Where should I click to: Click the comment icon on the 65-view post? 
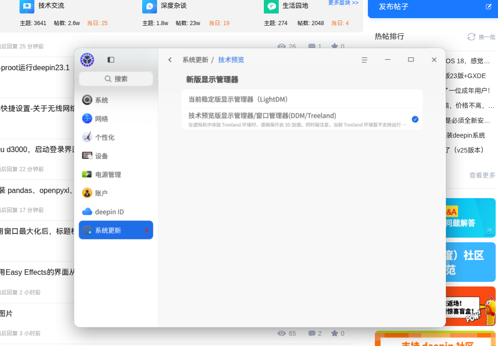point(312,333)
